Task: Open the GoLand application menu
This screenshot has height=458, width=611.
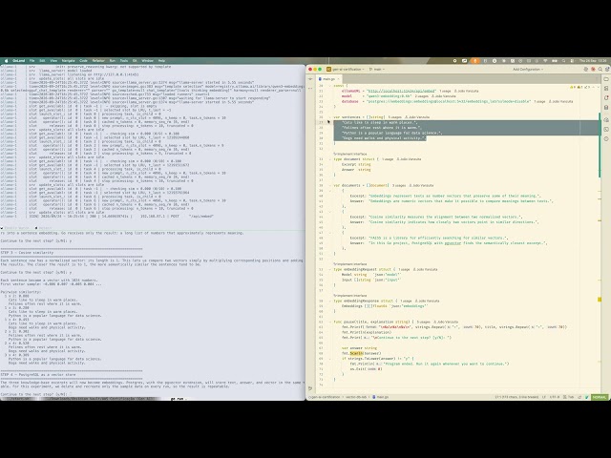Action: (18, 61)
